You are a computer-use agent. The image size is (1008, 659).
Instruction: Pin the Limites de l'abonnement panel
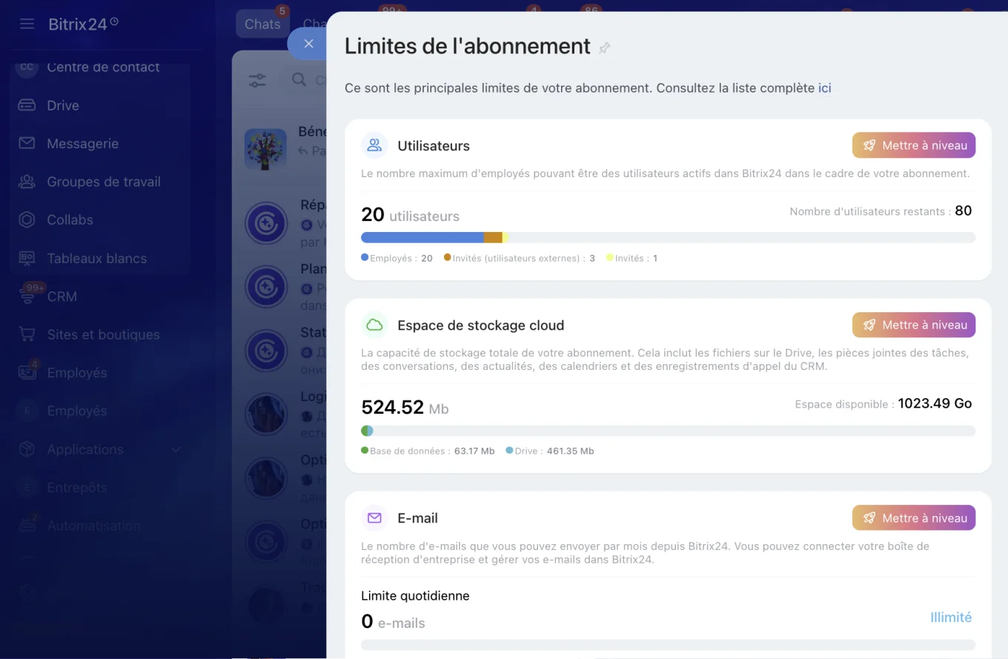click(605, 48)
